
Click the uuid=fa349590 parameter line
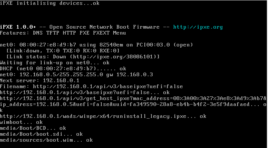[133, 104]
